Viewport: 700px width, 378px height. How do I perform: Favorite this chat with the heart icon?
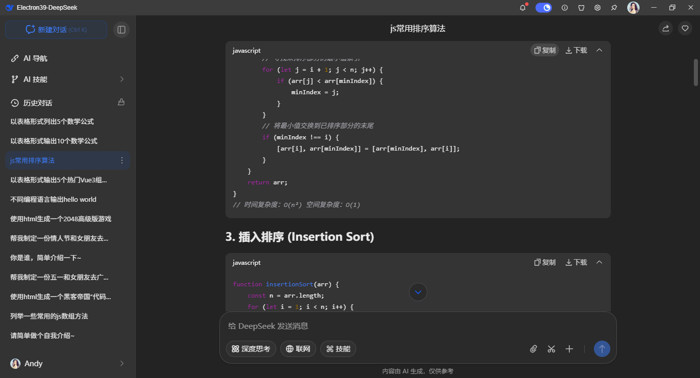pyautogui.click(x=685, y=28)
